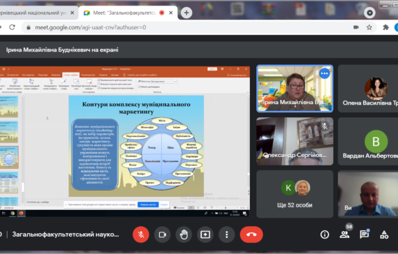Viewport: 398px width, 254px height.
Task: Toggle 'Режим доповідача' checkbox
Action: pos(140,87)
